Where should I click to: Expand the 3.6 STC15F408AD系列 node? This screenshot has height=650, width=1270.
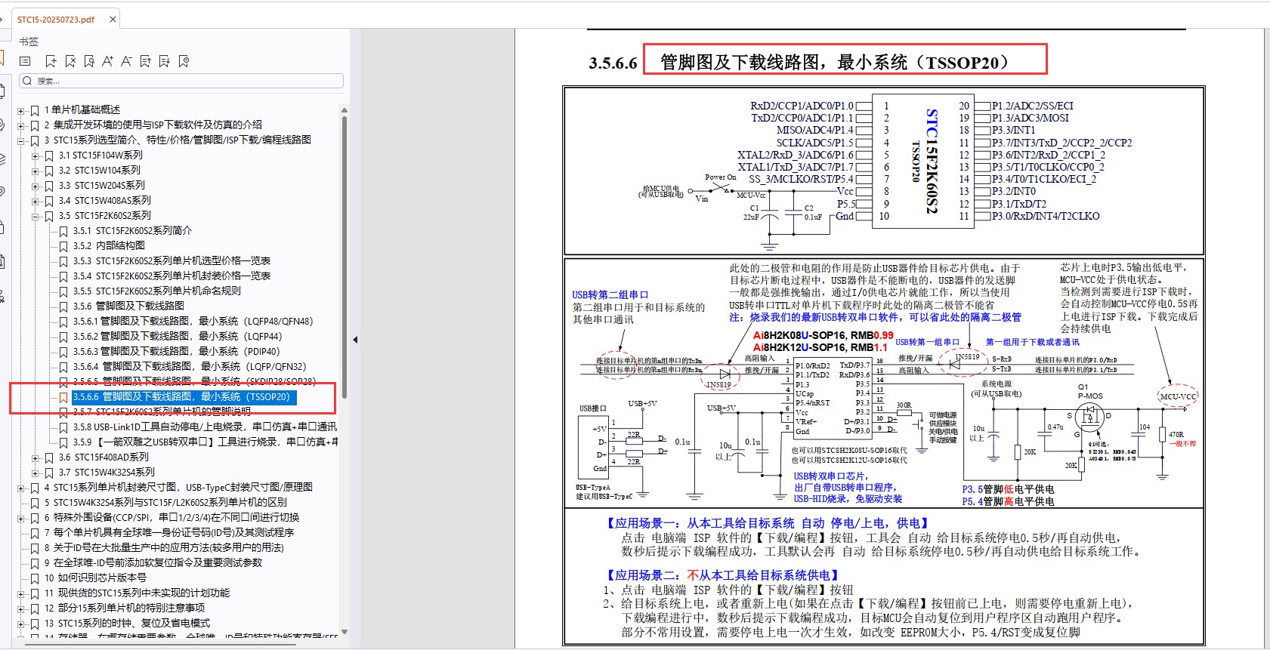(36, 458)
